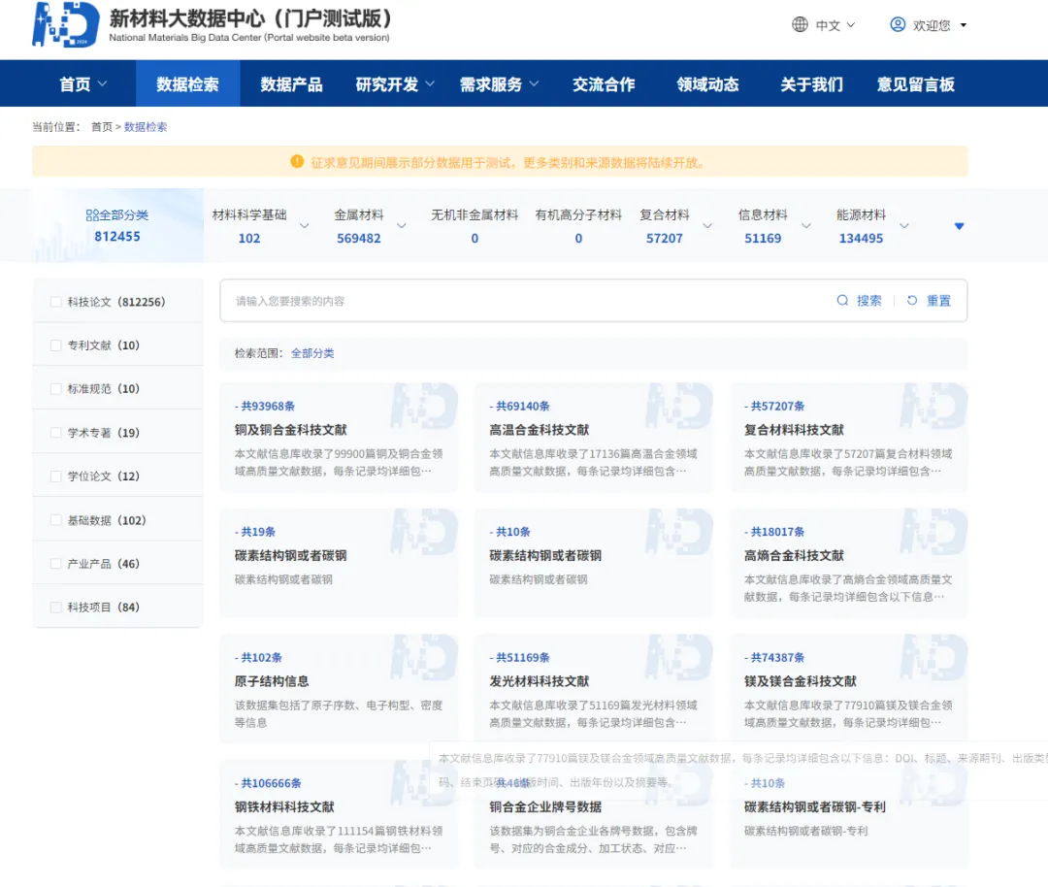Viewport: 1048px width, 887px height.
Task: Open the 高温合金科技文献 card
Action: pos(594,438)
